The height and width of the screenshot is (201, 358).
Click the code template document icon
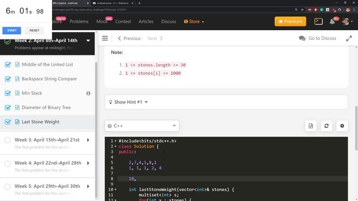311,126
